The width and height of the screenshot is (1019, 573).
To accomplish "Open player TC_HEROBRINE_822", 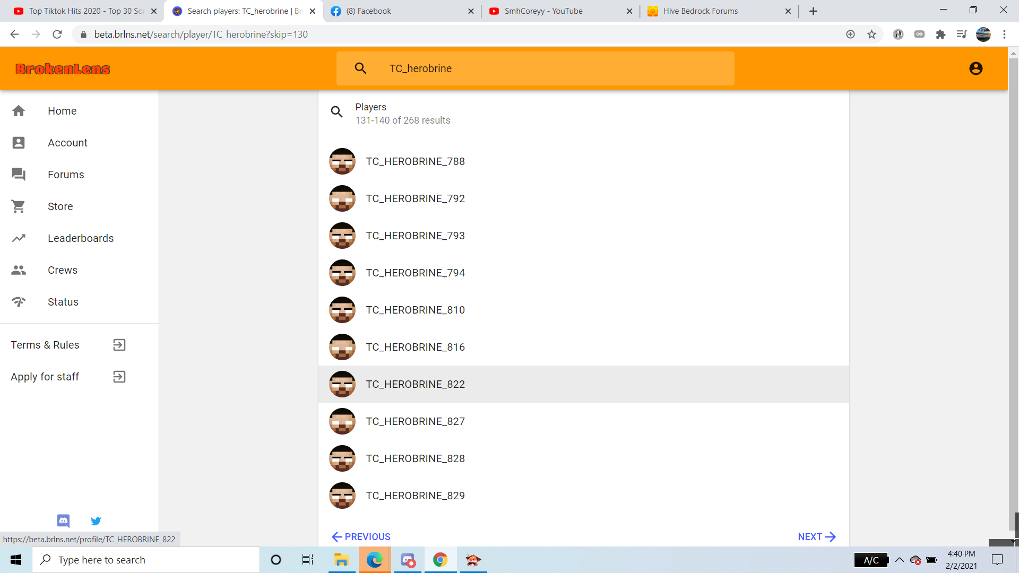I will pos(584,384).
